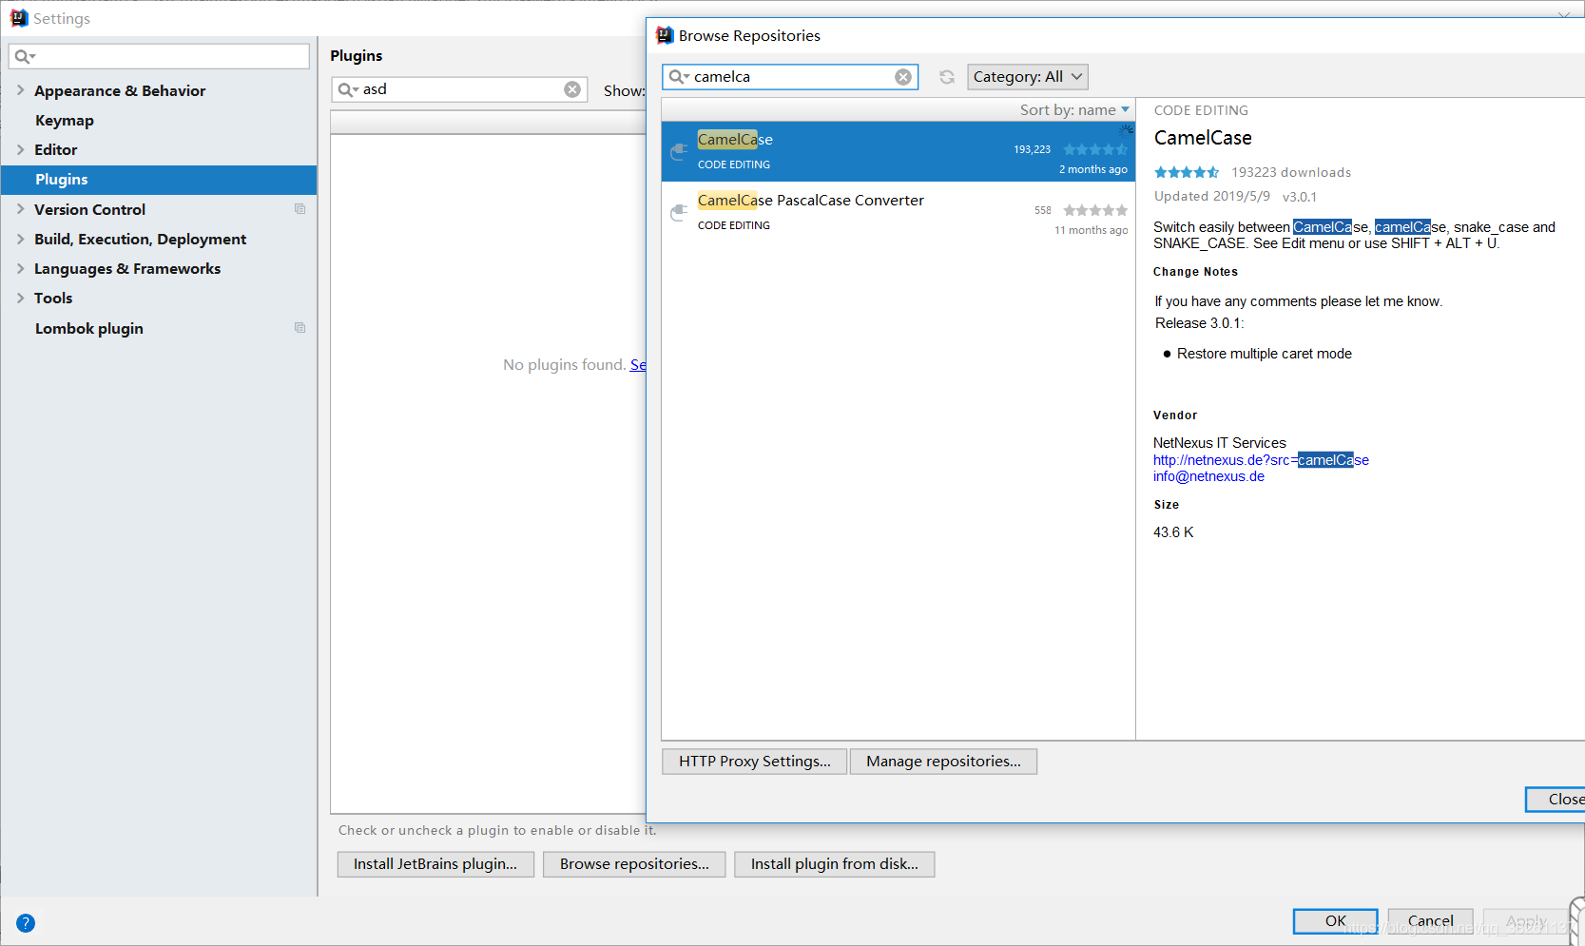
Task: Cancel the Settings dialog
Action: click(1430, 921)
